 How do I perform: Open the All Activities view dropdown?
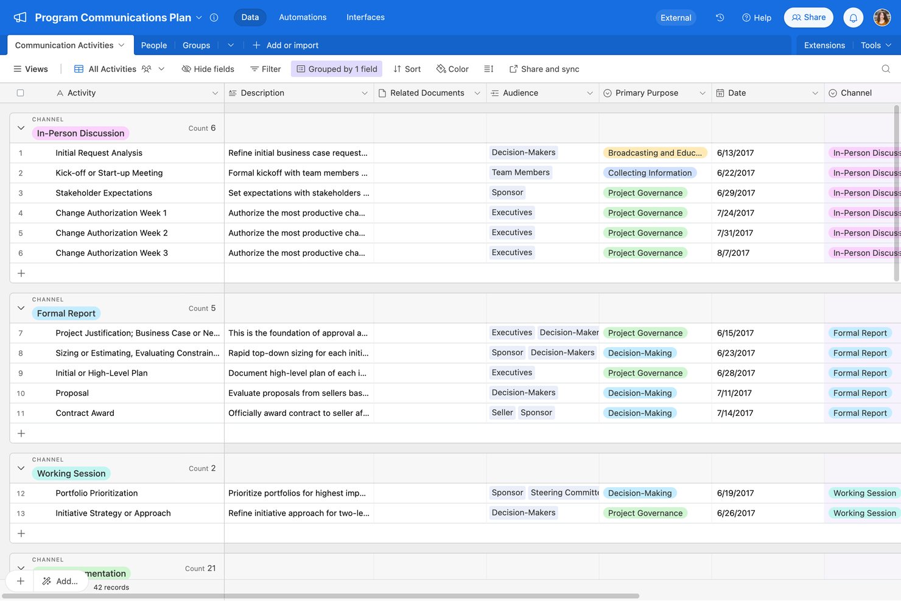click(161, 69)
